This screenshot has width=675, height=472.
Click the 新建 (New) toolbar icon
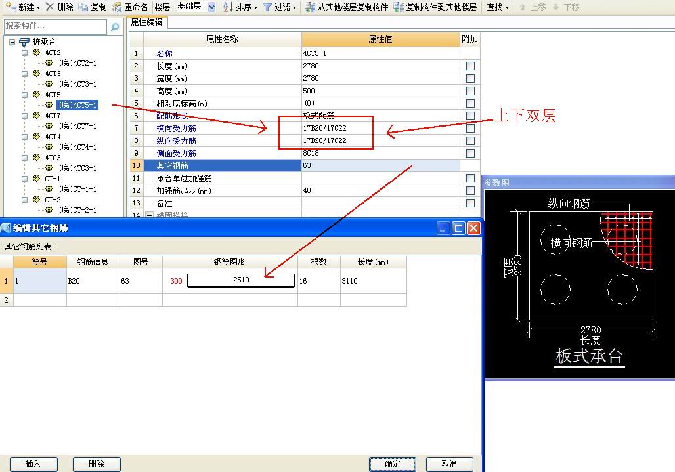click(x=11, y=7)
